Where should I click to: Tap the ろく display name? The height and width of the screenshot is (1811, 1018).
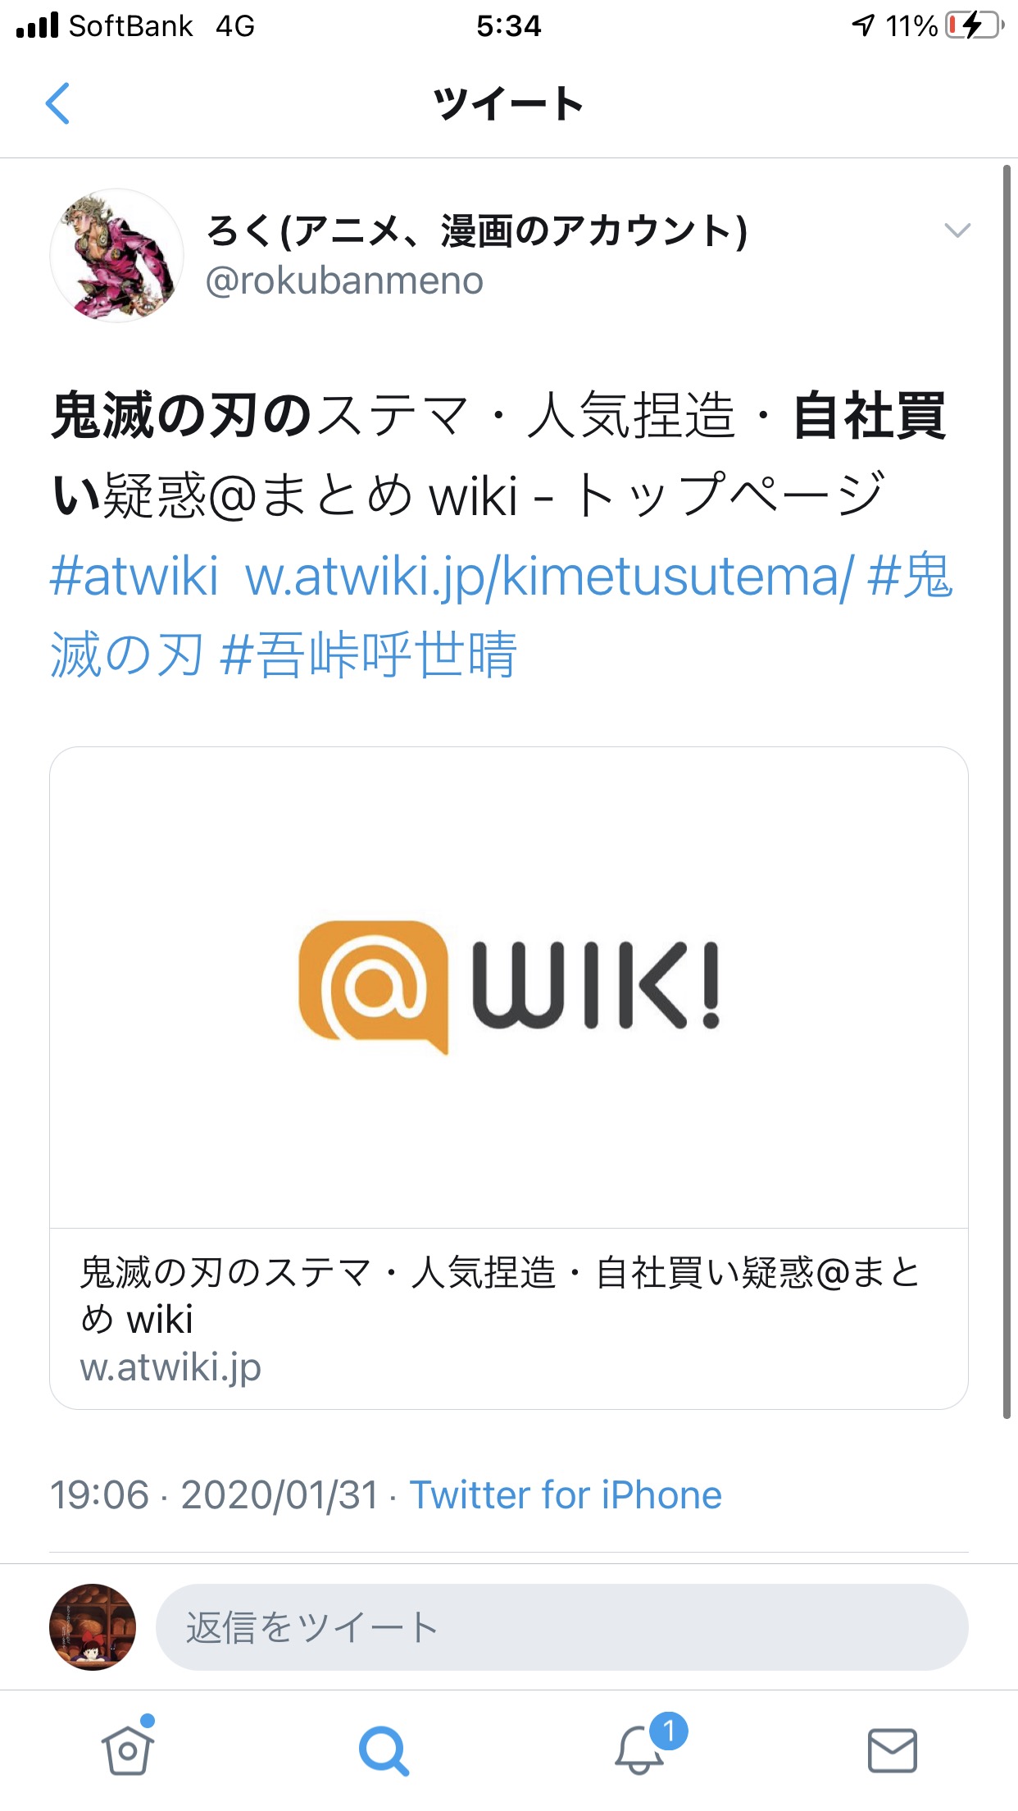coord(476,230)
